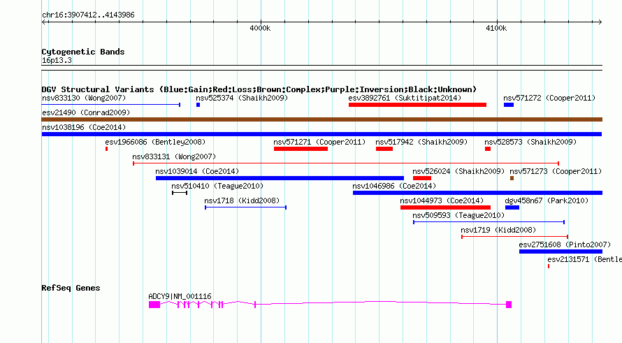The width and height of the screenshot is (622, 343).
Task: Open esv21490 (Conrad2009) label
Action: pos(86,112)
